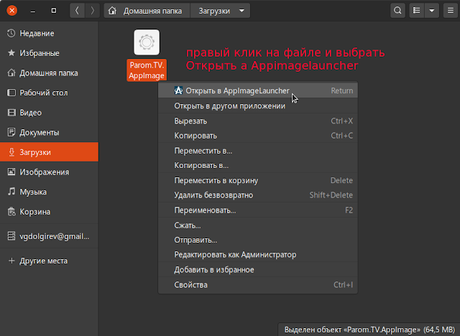This screenshot has width=460, height=336.
Task: Select Добавить в избранное
Action: (x=258, y=270)
